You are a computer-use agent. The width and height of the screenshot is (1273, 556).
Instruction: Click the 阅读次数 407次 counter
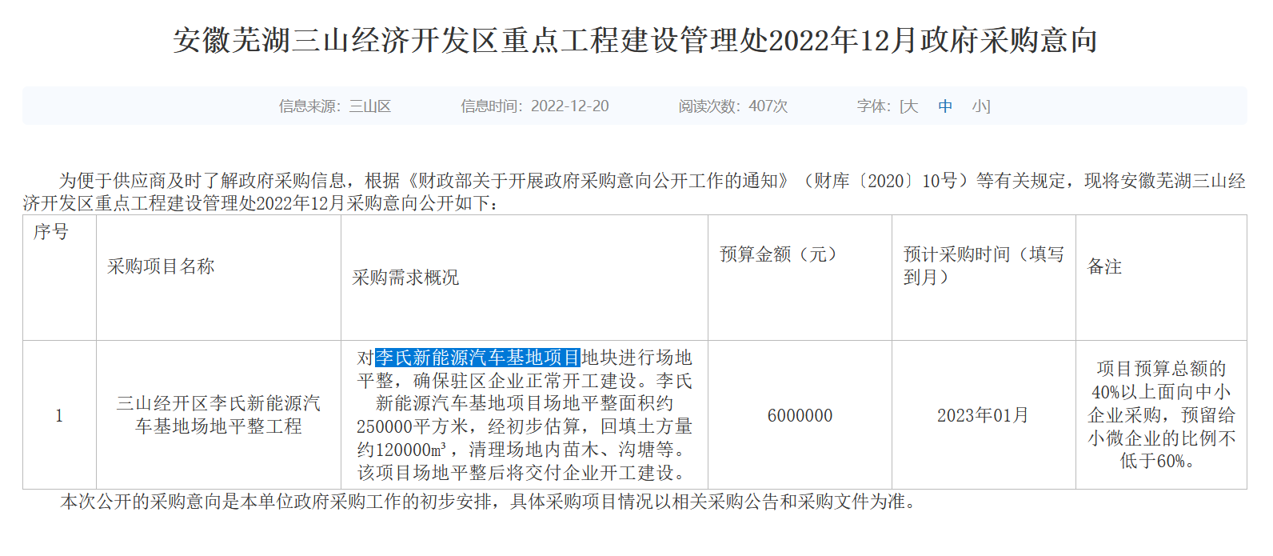coord(732,106)
